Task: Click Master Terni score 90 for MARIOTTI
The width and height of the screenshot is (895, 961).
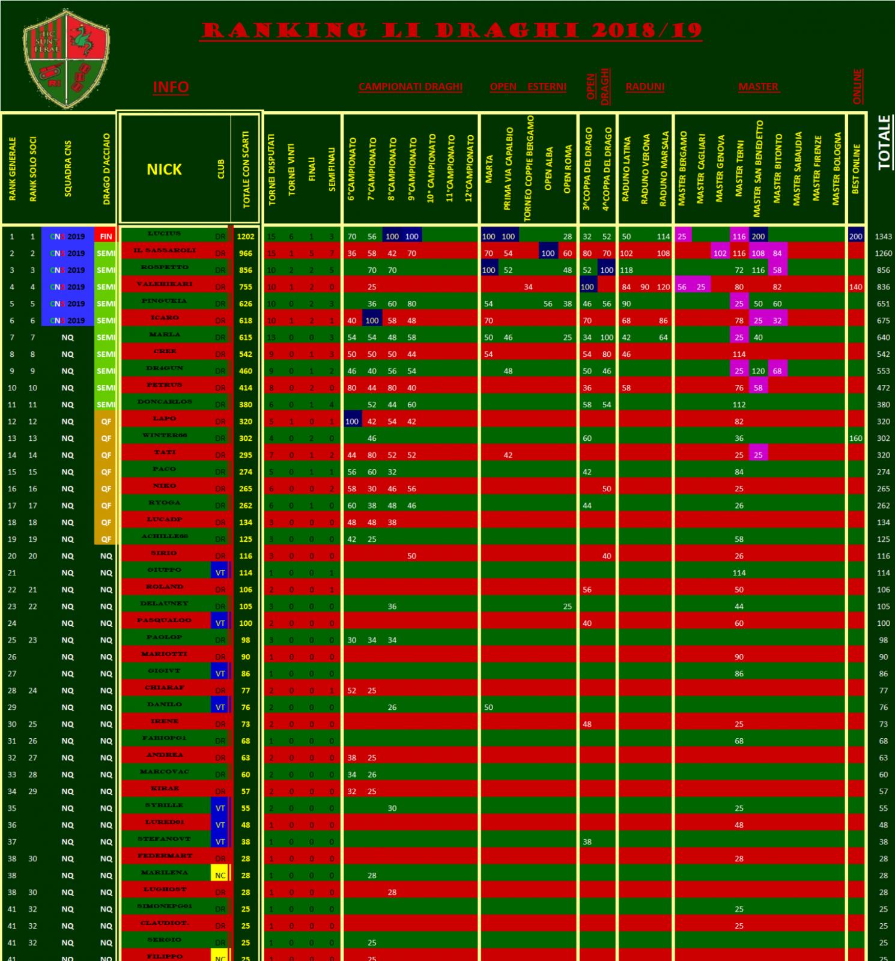Action: [x=739, y=657]
